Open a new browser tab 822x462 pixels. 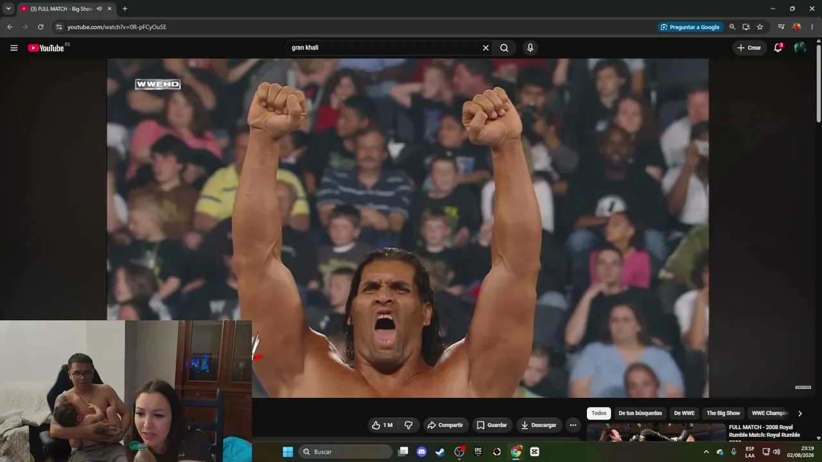[125, 9]
